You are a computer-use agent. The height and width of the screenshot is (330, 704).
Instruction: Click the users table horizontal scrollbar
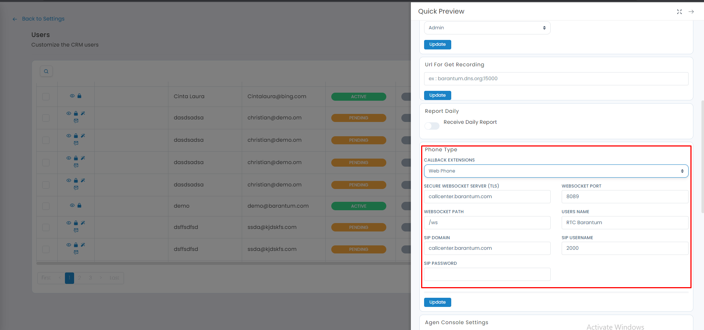(x=223, y=263)
